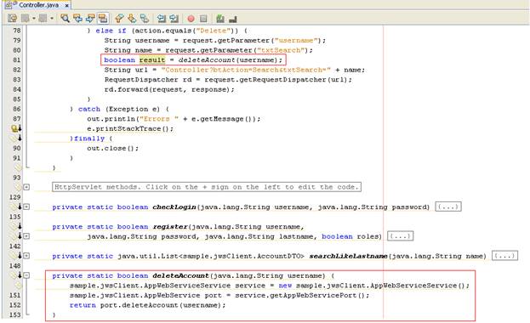Click the Stop Macro Recording square icon
Image resolution: width=530 pixels, height=323 pixels.
pyautogui.click(x=203, y=19)
